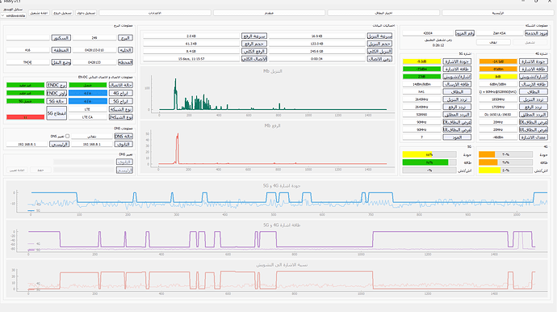Select the settings tab in top bar
The width and height of the screenshot is (557, 312).
pos(155,13)
